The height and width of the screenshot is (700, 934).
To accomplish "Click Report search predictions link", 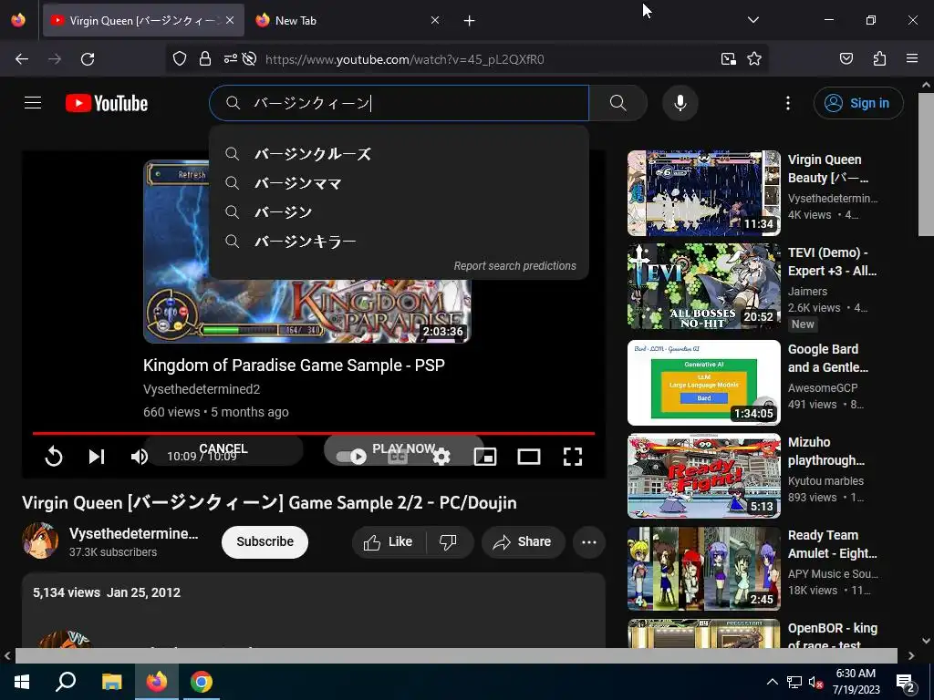I will [514, 266].
